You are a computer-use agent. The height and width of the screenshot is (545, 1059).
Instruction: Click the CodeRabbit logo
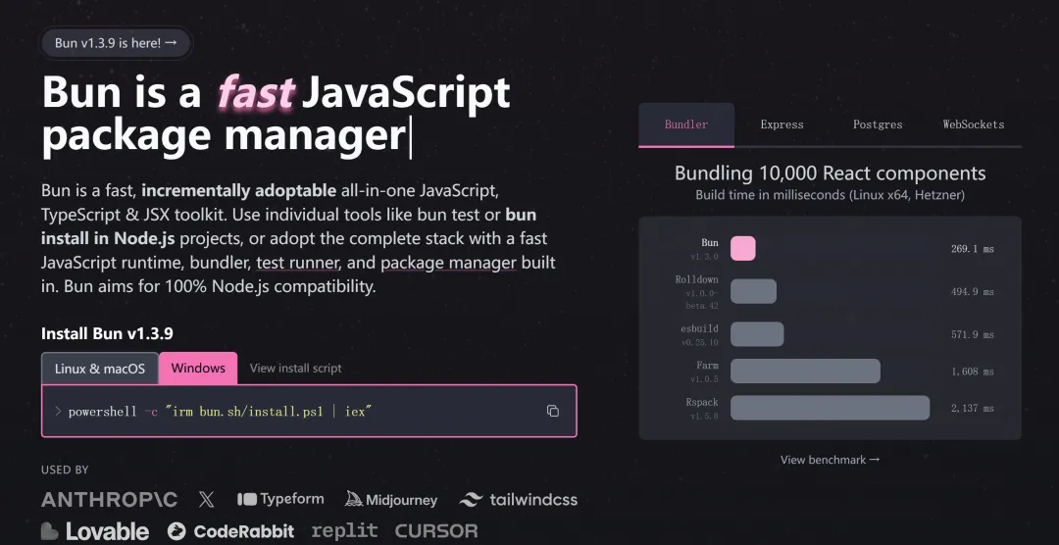point(231,531)
